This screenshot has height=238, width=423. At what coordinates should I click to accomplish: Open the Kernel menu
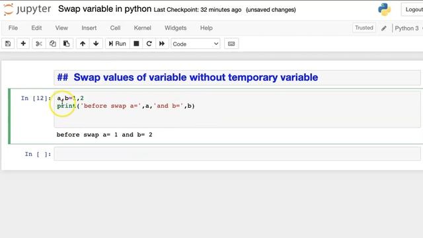coord(143,28)
